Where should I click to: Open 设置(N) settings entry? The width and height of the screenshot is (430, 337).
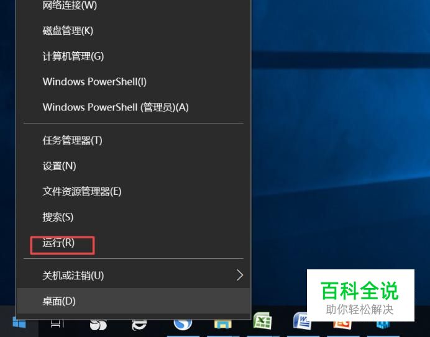pyautogui.click(x=133, y=166)
